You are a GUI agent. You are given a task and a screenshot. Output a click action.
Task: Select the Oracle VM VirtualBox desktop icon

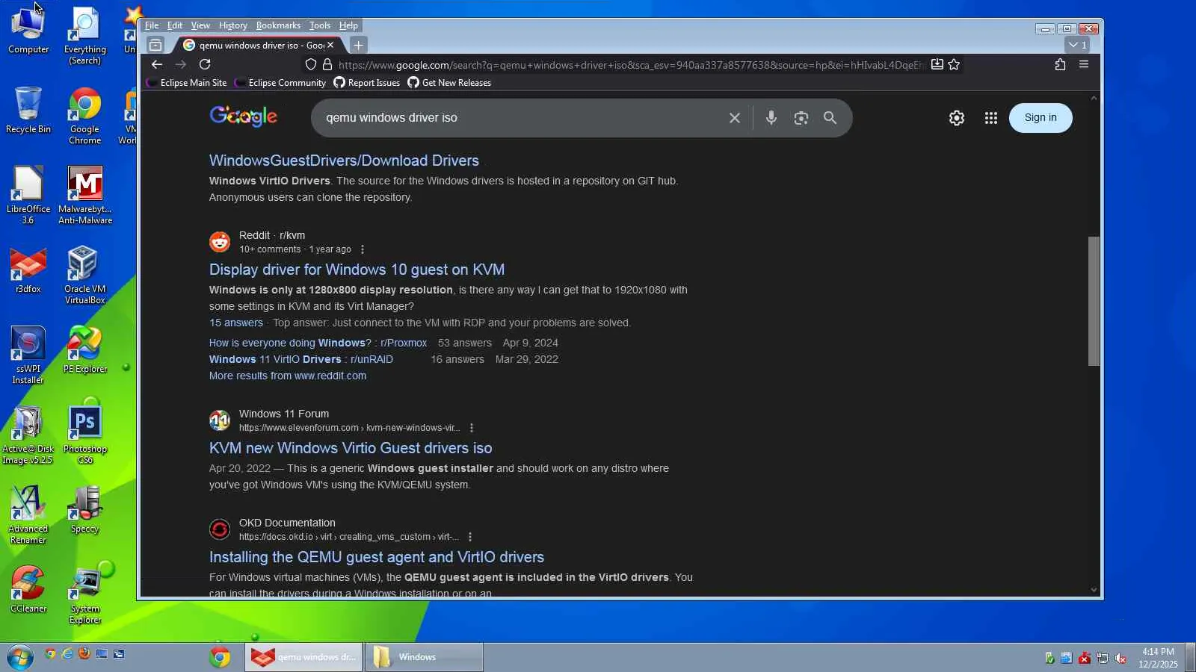tap(85, 275)
